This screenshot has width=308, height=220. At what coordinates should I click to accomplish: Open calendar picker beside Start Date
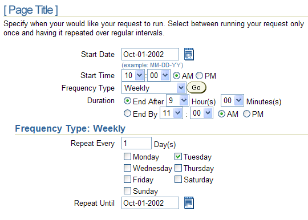[x=189, y=54]
